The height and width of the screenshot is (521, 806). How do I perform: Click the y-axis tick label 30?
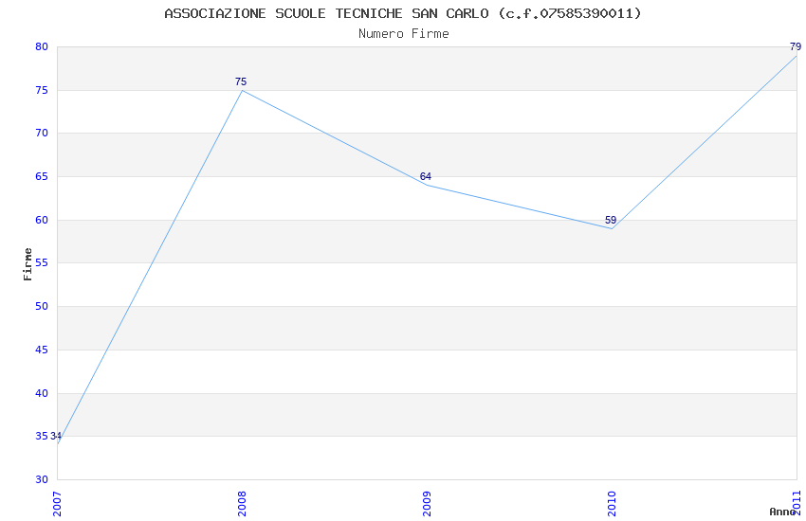coord(42,480)
